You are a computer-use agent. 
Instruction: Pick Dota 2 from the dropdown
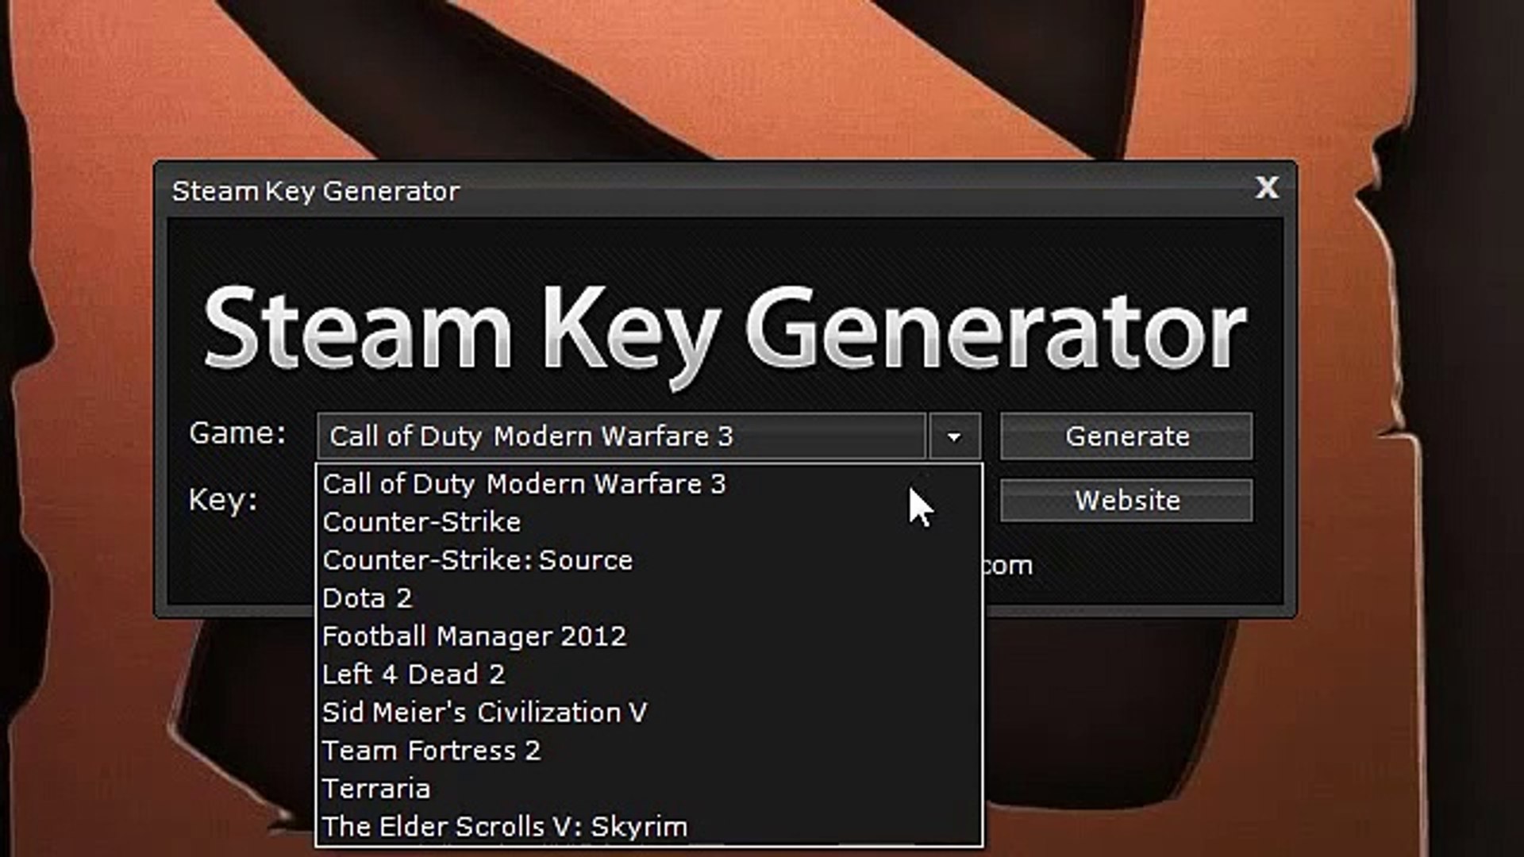pos(367,598)
